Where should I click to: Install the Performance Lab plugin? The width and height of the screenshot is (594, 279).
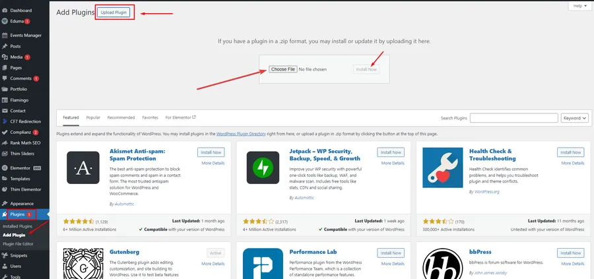coord(391,253)
